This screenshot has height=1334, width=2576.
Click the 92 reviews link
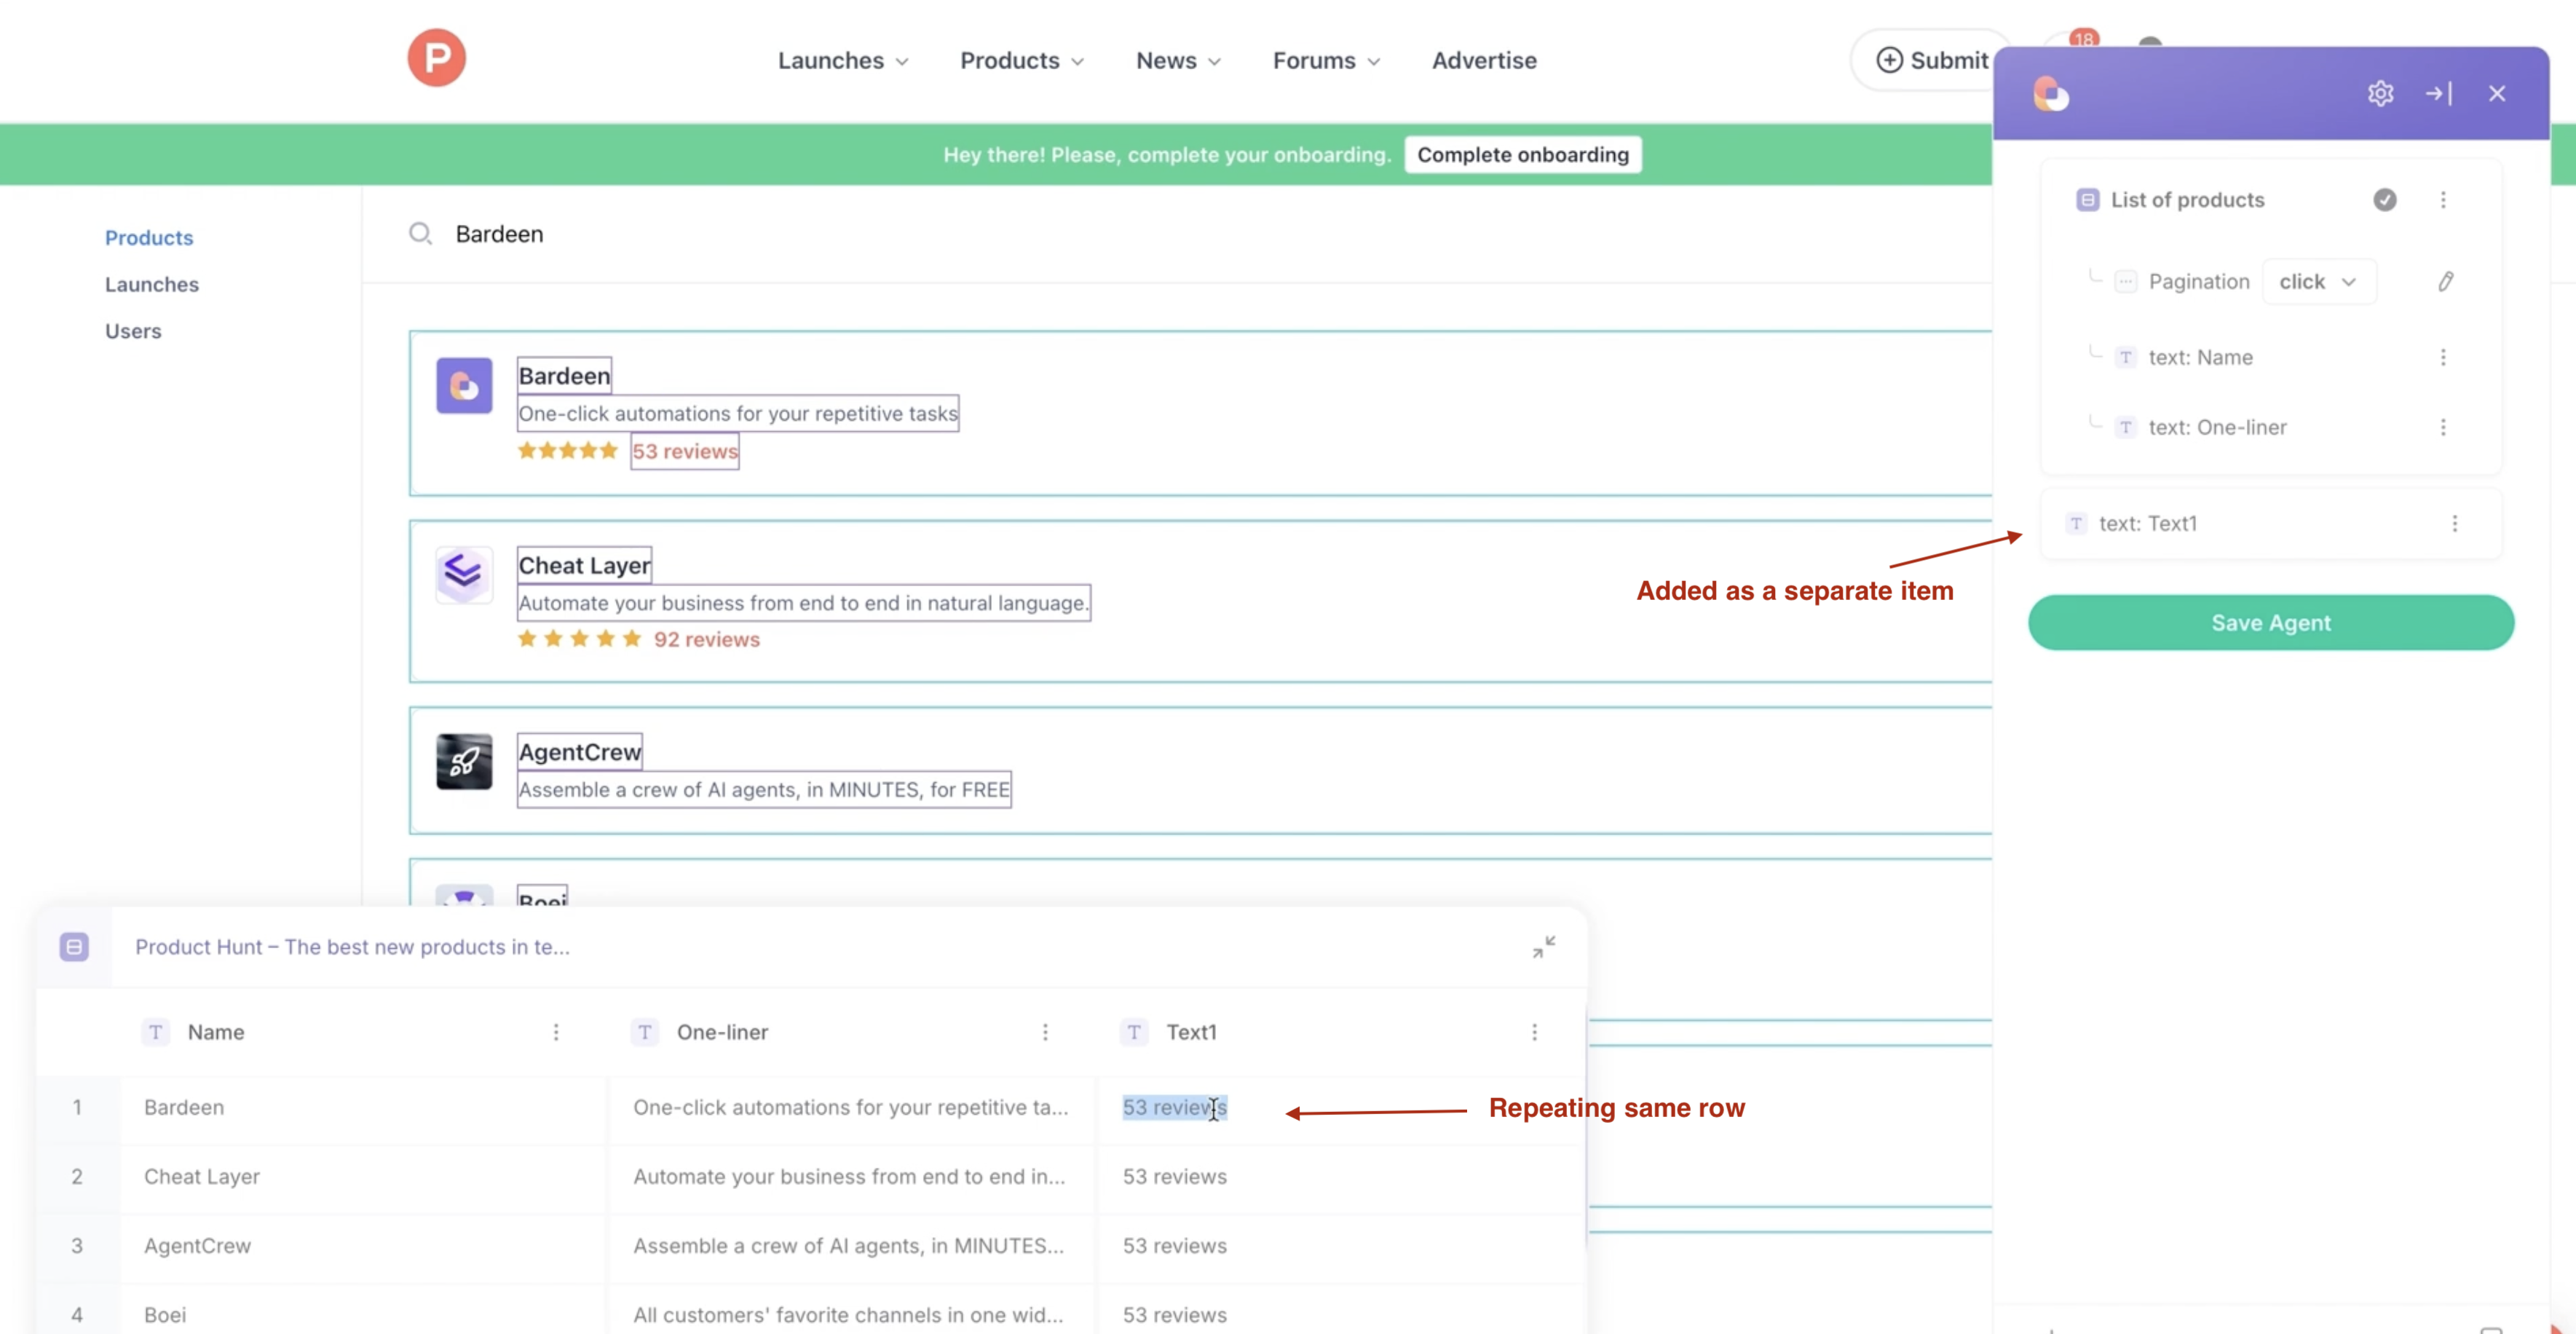[707, 640]
